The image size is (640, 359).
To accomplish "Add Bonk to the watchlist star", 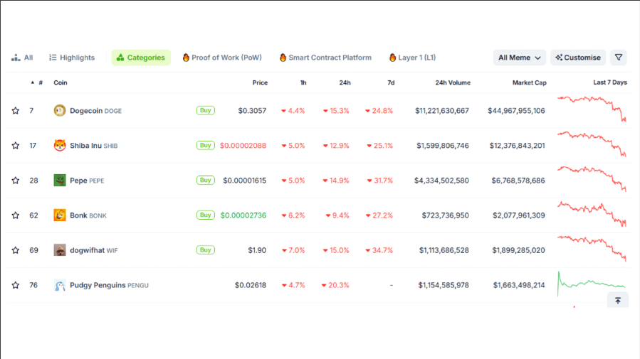I will tap(16, 215).
